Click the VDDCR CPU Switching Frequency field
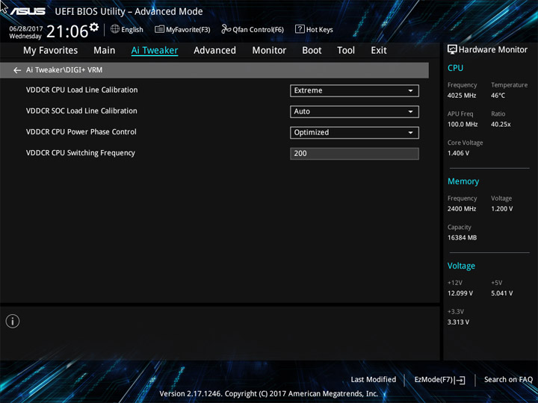 354,154
